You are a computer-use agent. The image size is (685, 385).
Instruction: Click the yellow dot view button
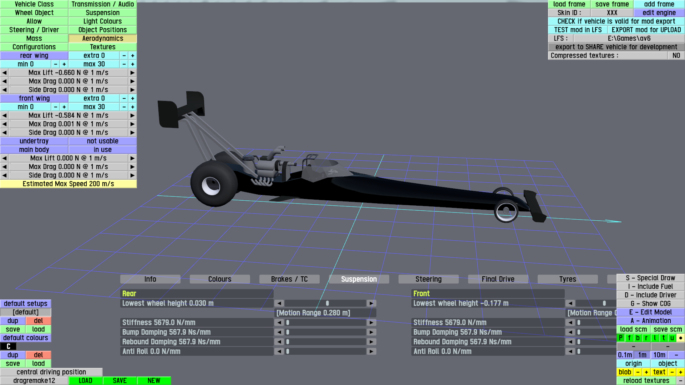680,338
